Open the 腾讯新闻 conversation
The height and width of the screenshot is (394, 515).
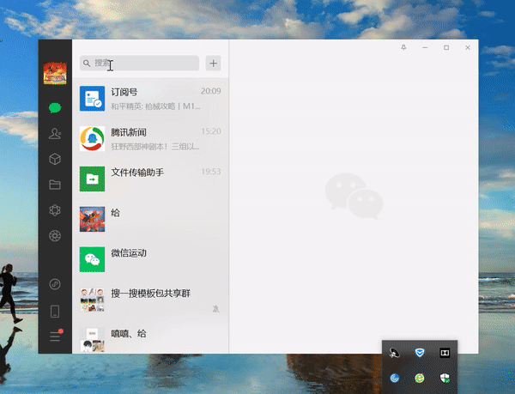[x=150, y=138]
